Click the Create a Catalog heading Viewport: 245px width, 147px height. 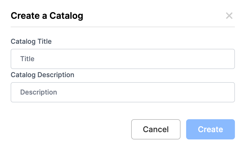click(x=47, y=16)
